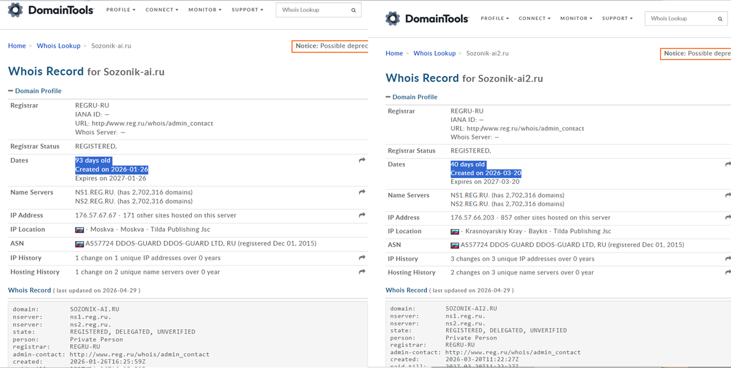
Task: Click the search magnifier icon in right page
Action: pyautogui.click(x=720, y=19)
